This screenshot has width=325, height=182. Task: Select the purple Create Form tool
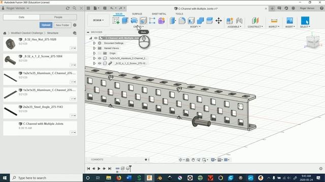(161, 21)
